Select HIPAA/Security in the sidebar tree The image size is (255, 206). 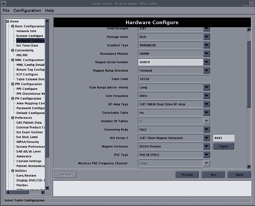click(x=28, y=142)
